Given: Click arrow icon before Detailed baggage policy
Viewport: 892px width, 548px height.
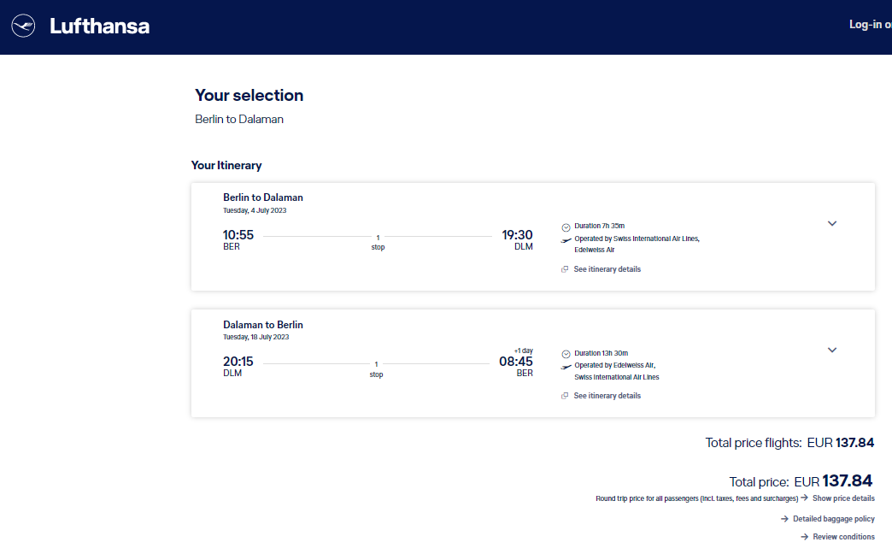Looking at the screenshot, I should pos(784,518).
